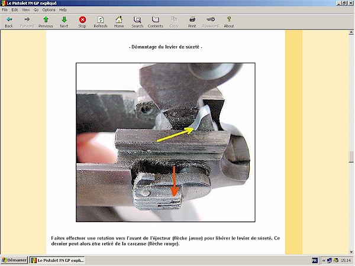Click the Next green arrow icon

coord(64,22)
